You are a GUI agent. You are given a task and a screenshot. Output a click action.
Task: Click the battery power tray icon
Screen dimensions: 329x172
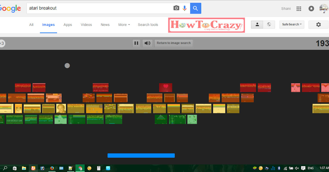[x=291, y=168]
